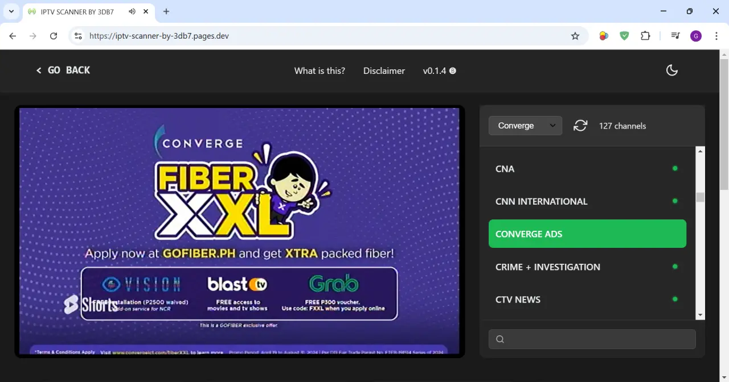Close the IPTV SCANNER tab
Image resolution: width=729 pixels, height=382 pixels.
tap(145, 11)
